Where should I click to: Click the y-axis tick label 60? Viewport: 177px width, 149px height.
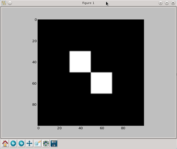[34, 83]
